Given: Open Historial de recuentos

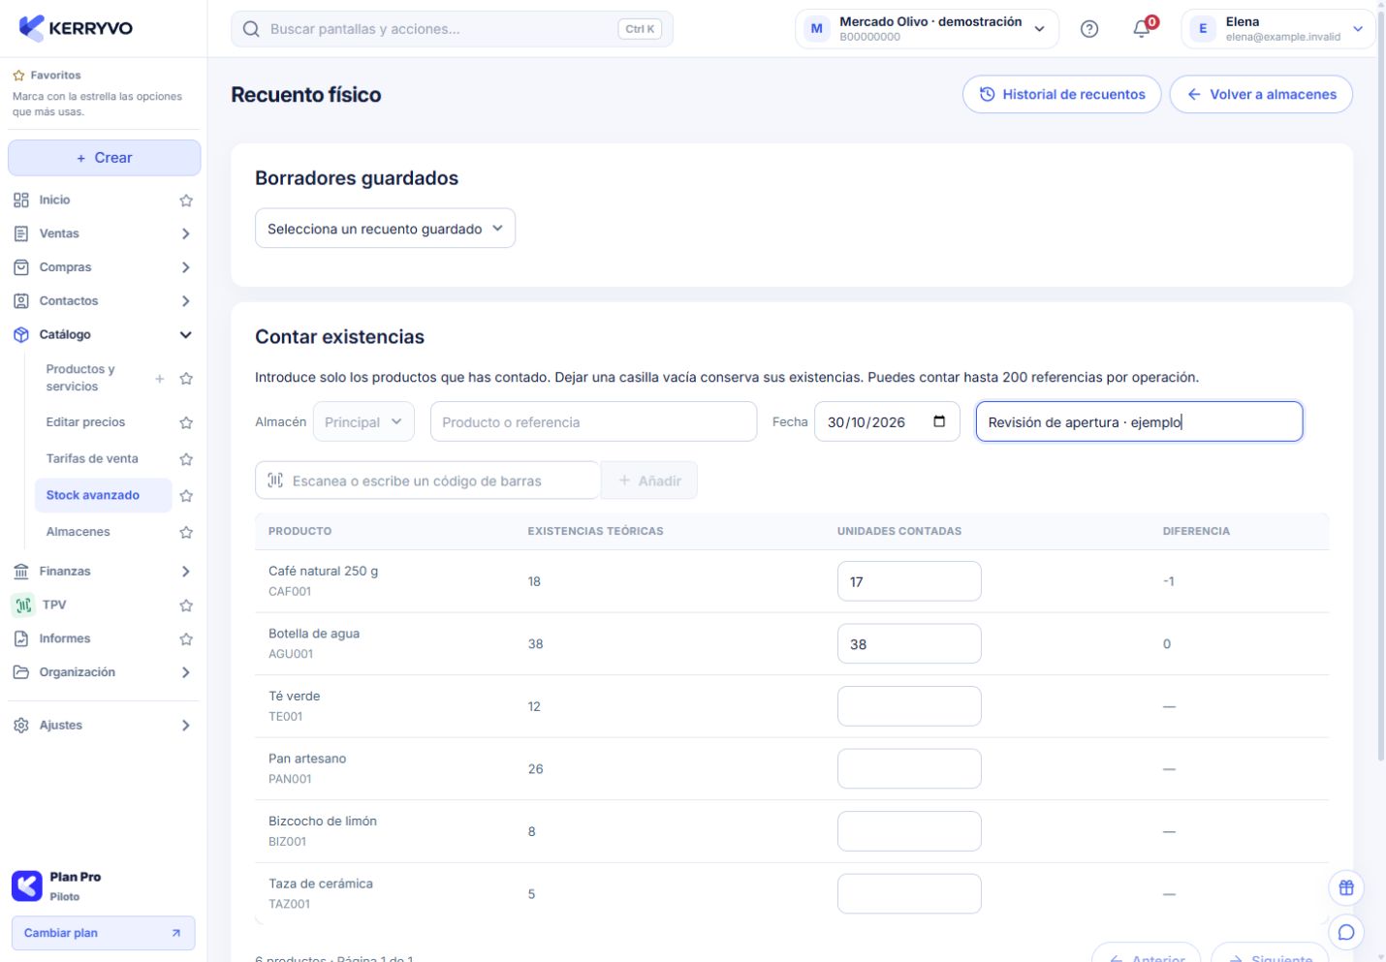Looking at the screenshot, I should (x=1061, y=94).
